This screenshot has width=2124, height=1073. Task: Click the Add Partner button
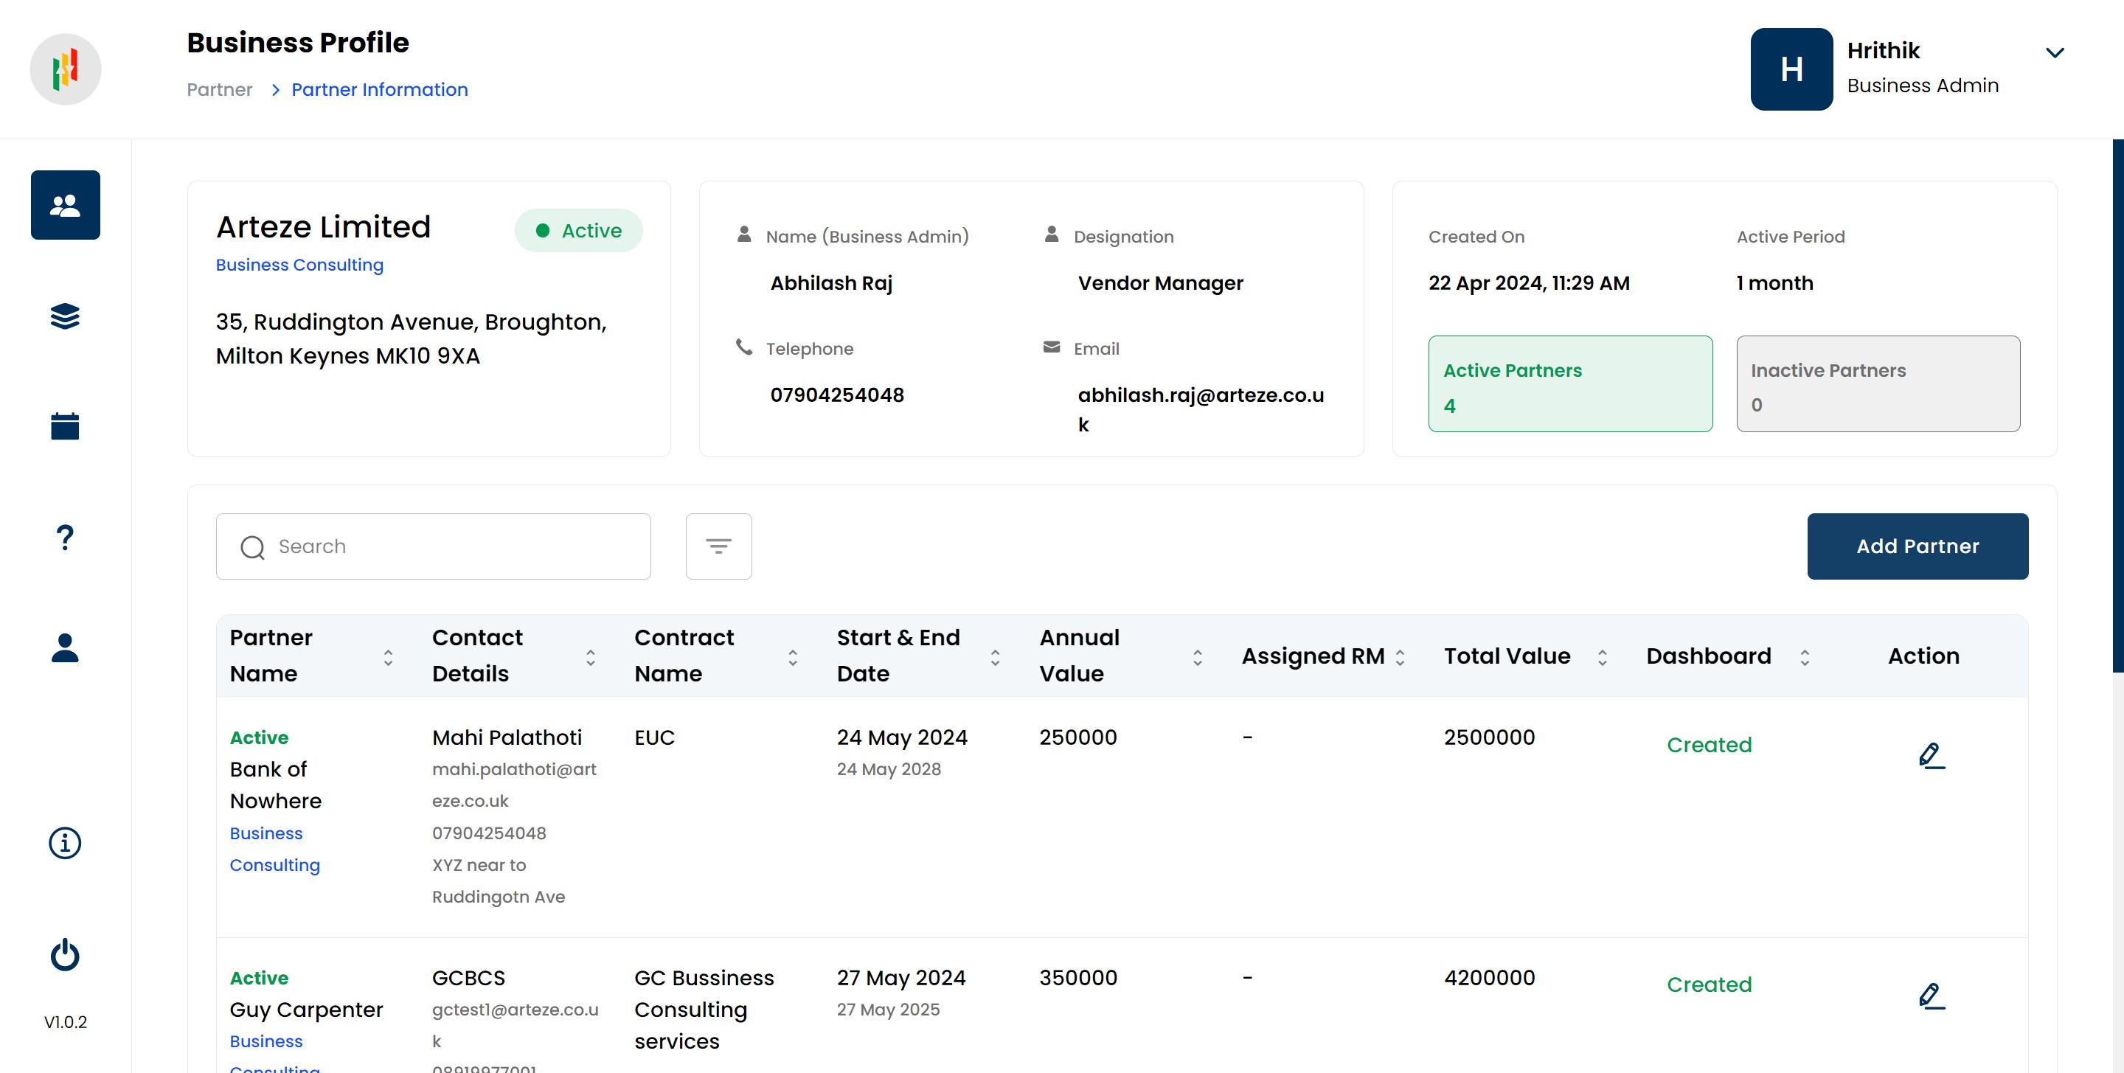1917,546
